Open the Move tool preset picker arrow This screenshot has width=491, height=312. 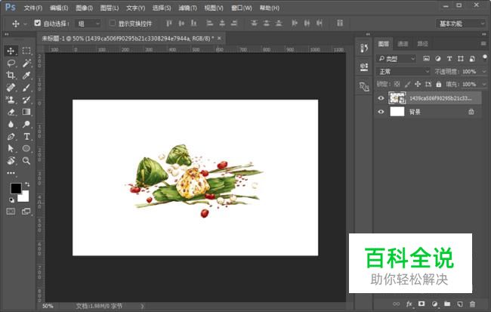[26, 23]
